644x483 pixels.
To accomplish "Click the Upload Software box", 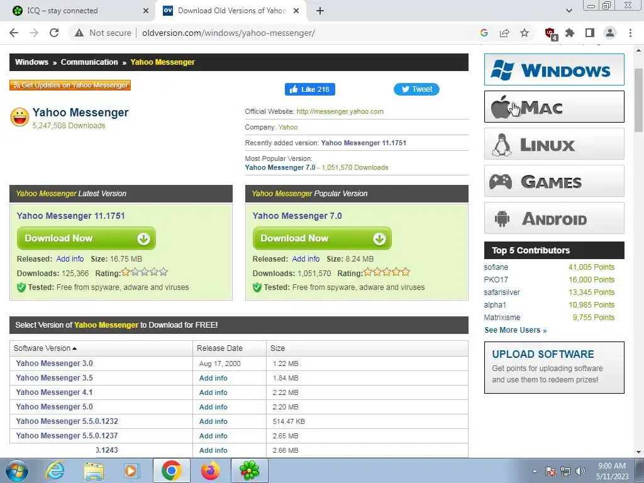I will pos(554,367).
